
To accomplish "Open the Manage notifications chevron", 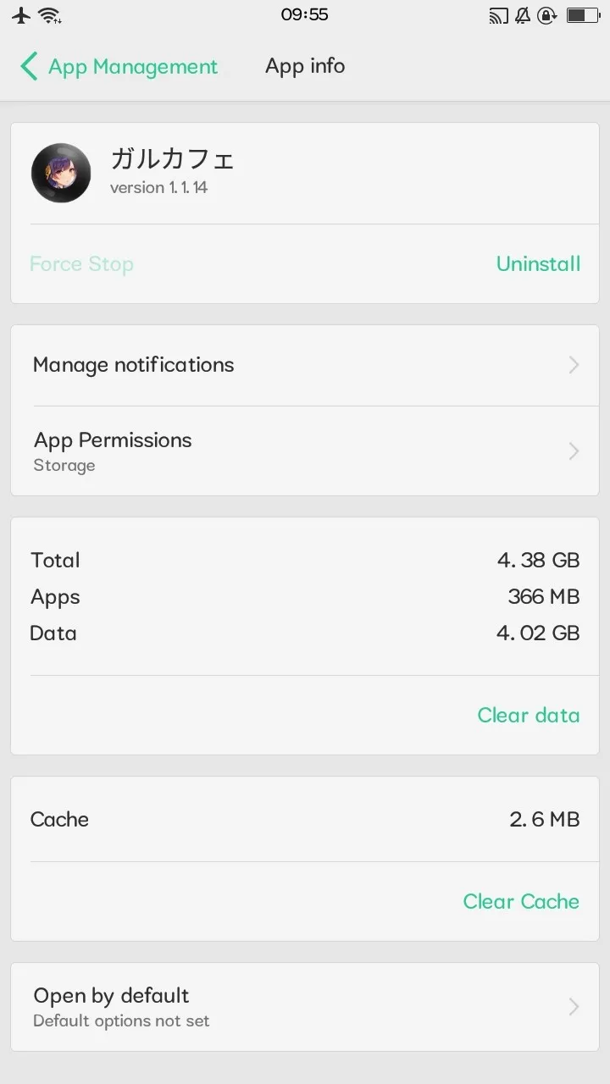I will tap(574, 365).
